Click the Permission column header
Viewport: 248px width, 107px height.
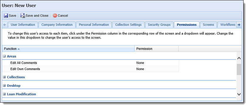pos(156,49)
